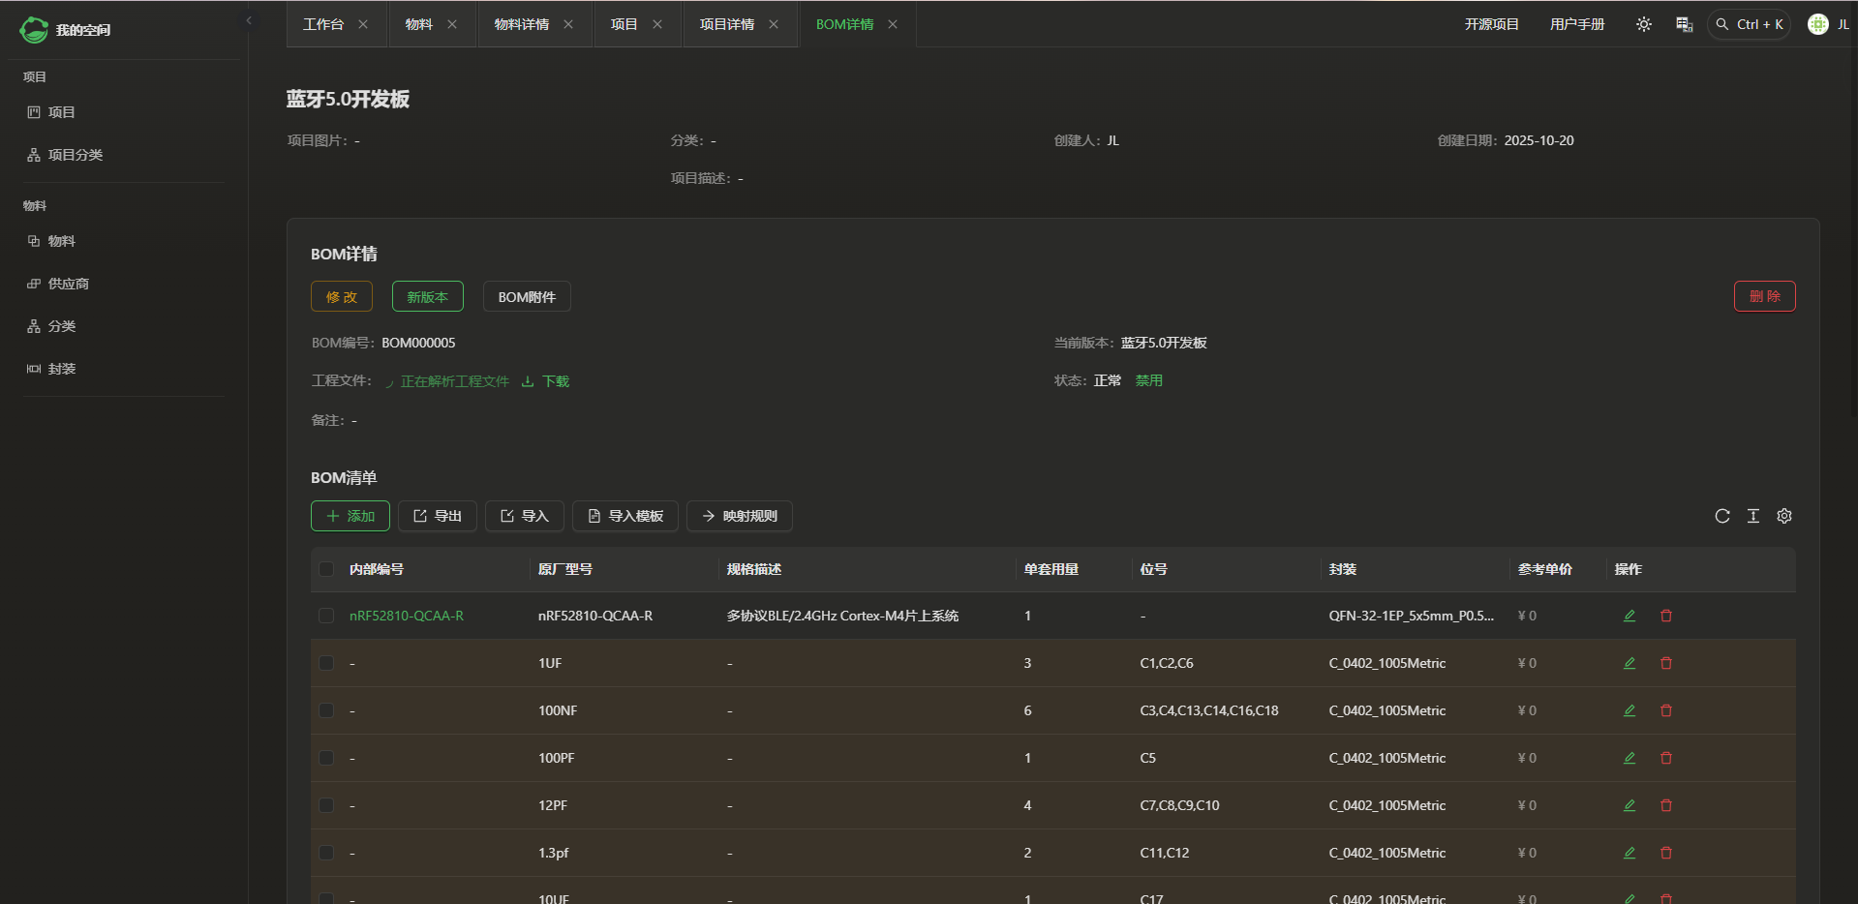Click the user avatar icon JL

(1817, 24)
